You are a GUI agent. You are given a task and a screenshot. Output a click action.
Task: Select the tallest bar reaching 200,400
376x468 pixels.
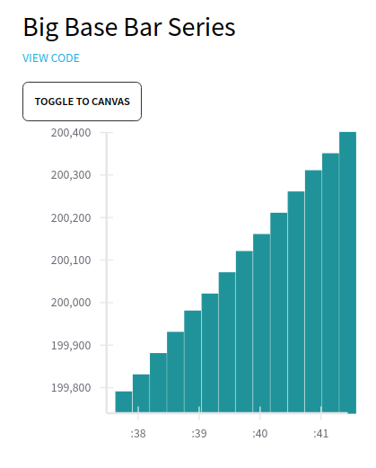[347, 272]
